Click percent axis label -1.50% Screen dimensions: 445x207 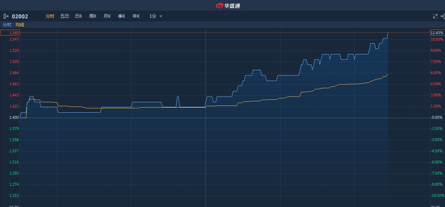click(x=437, y=129)
